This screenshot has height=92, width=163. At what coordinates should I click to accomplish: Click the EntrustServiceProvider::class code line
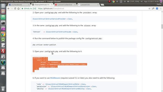tap(53, 19)
